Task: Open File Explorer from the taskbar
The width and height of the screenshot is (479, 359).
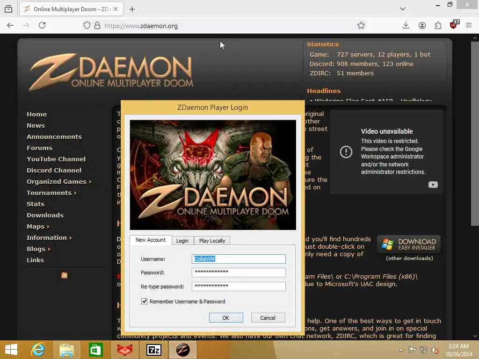Action: (66, 350)
